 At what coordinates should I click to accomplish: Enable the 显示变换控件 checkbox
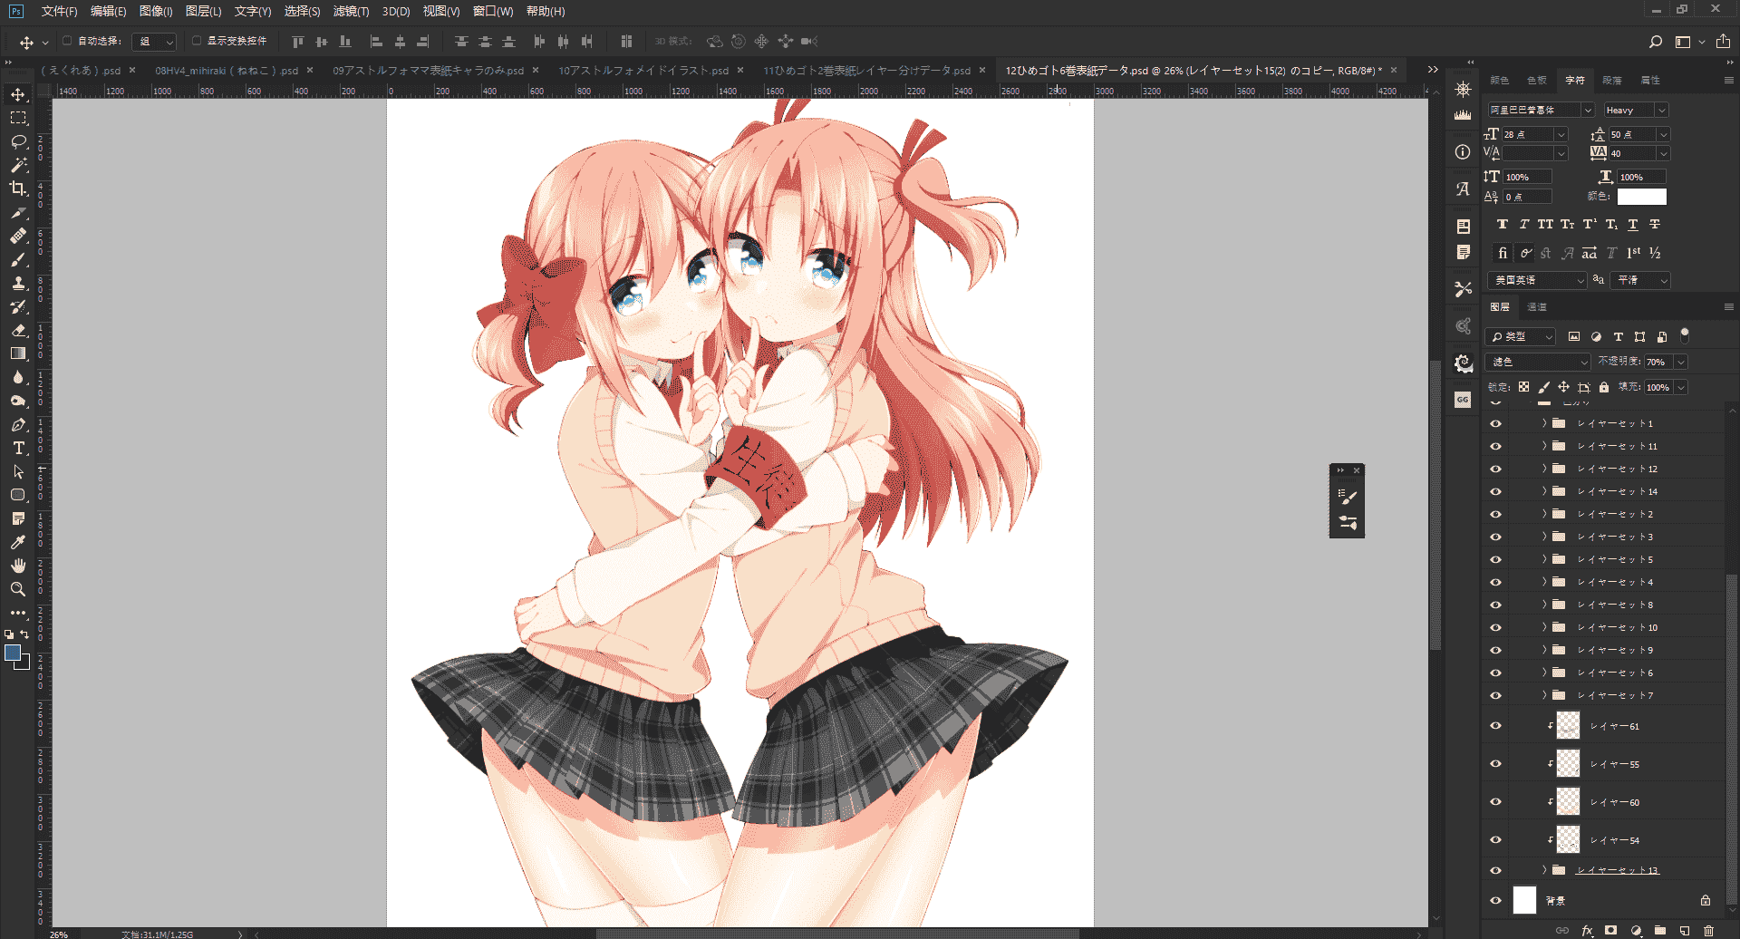coord(197,41)
